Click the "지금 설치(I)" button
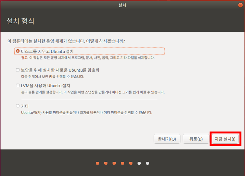The width and height of the screenshot is (245, 176). pyautogui.click(x=225, y=139)
